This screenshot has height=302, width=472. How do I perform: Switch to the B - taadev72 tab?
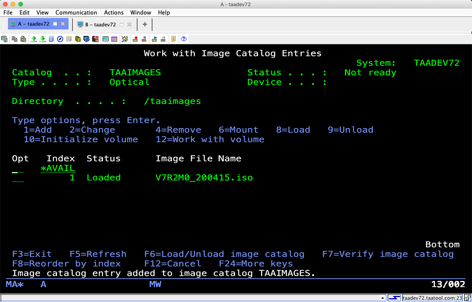tap(101, 24)
